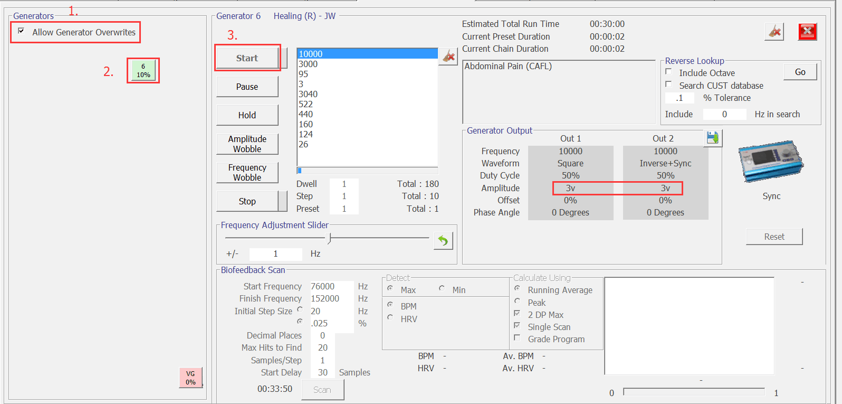
Task: Click the Start button
Action: pyautogui.click(x=247, y=58)
